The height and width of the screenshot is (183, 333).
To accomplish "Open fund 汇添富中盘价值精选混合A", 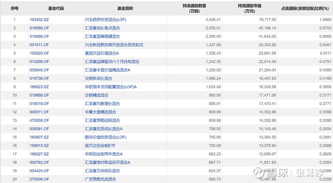I will click(108, 70).
